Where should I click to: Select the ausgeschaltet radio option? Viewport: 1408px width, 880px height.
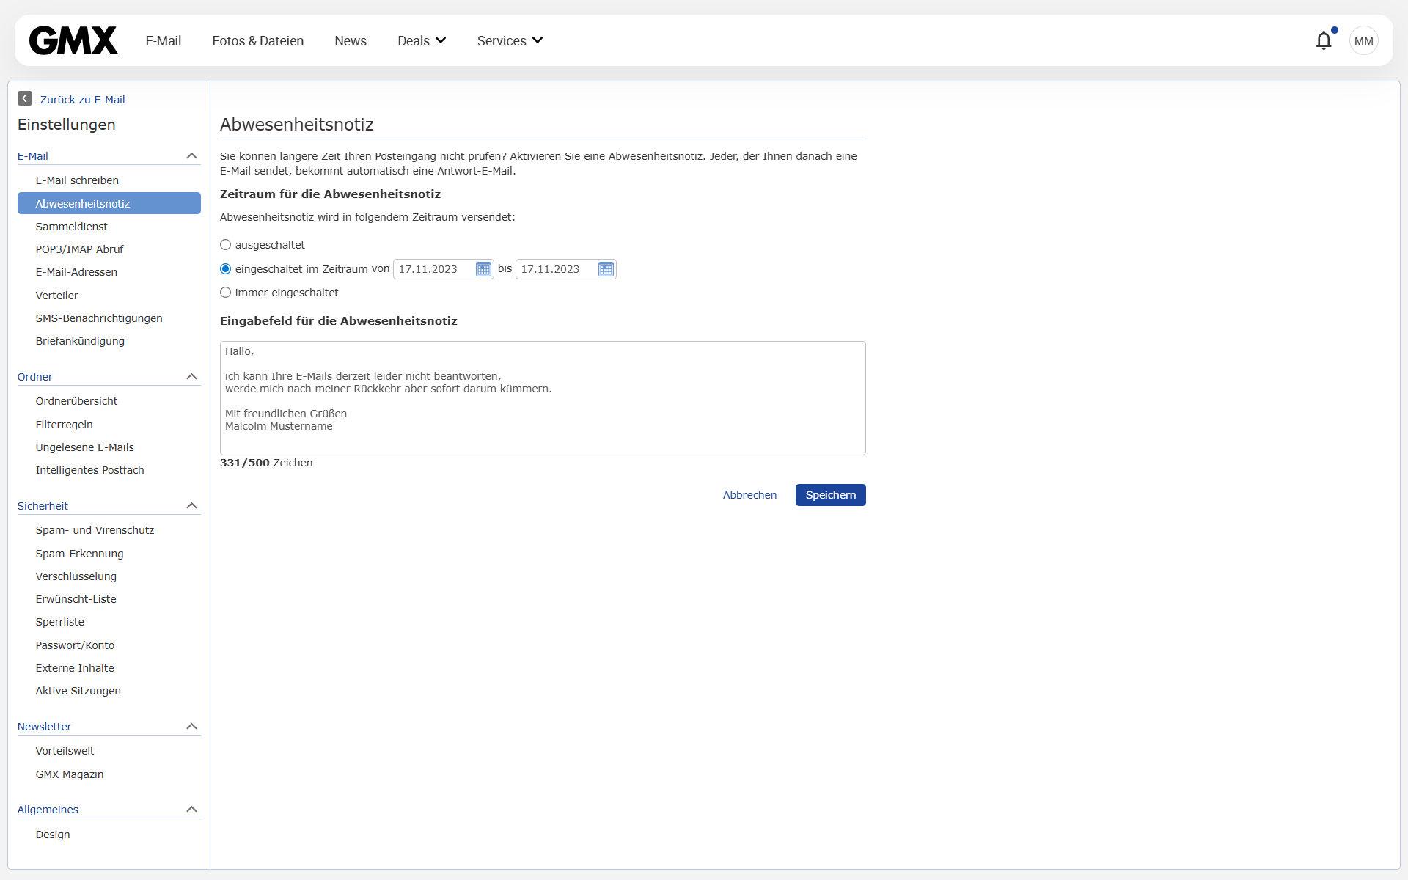(225, 244)
